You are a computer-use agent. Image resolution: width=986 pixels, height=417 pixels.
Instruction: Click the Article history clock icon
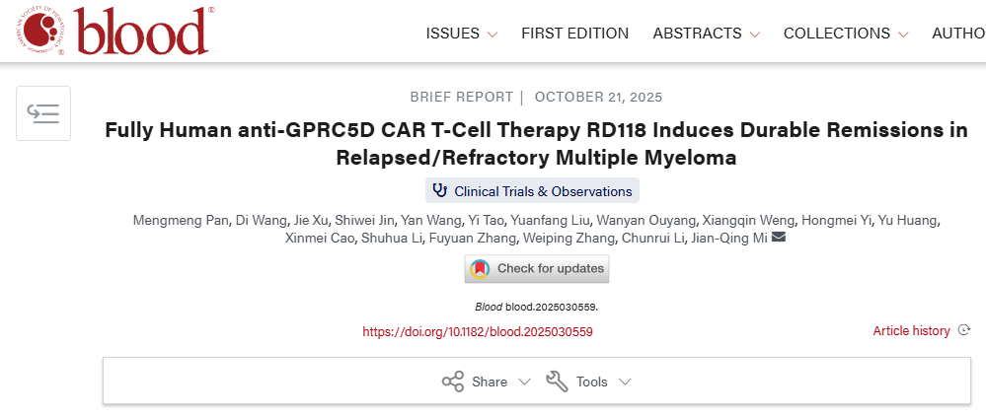[x=964, y=331]
